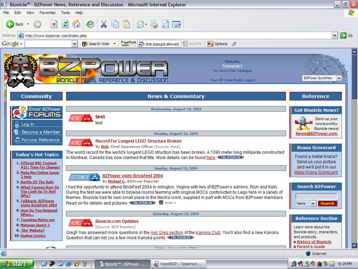The image size is (358, 269).
Task: Click the Print icon
Action: click(154, 24)
